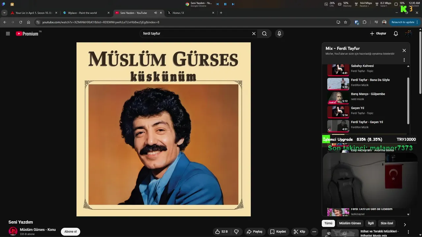The image size is (422, 237).
Task: Create a clip with Klip button
Action: [x=299, y=232]
